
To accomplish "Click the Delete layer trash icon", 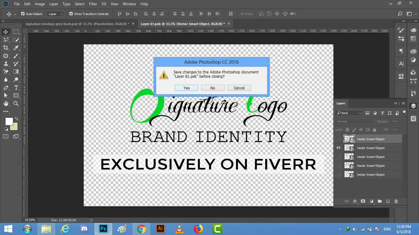I will 396,201.
